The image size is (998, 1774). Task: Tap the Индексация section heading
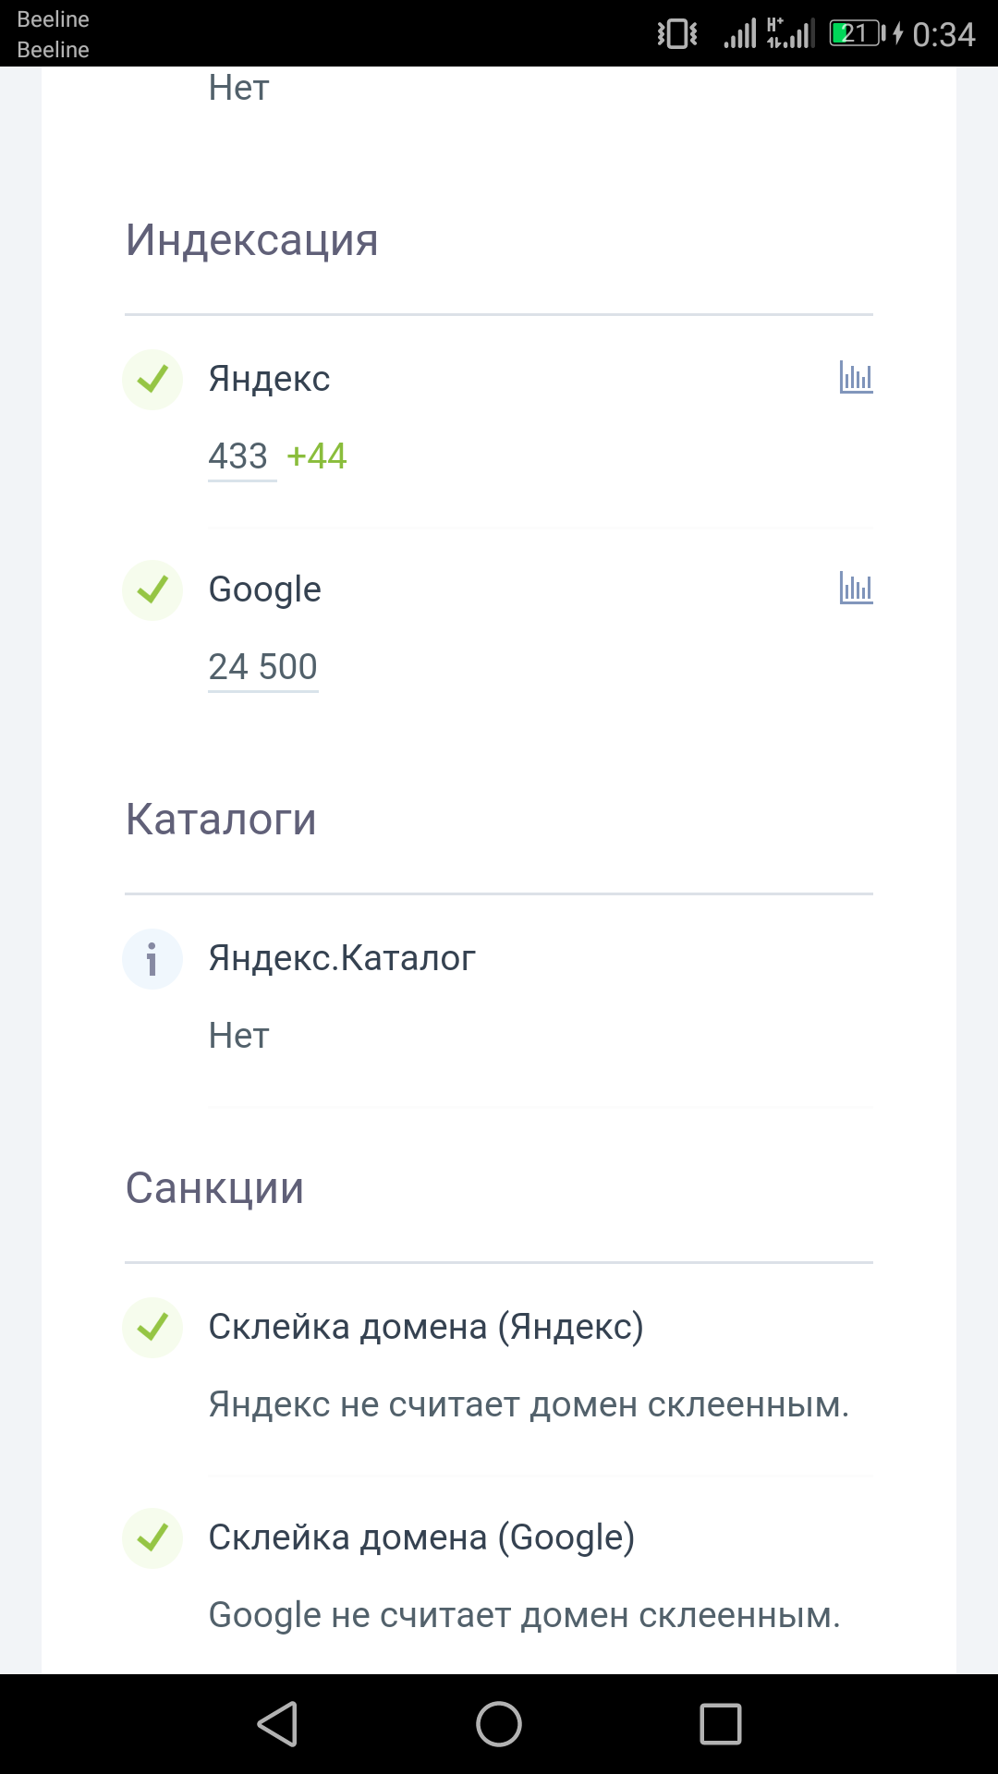tap(252, 240)
